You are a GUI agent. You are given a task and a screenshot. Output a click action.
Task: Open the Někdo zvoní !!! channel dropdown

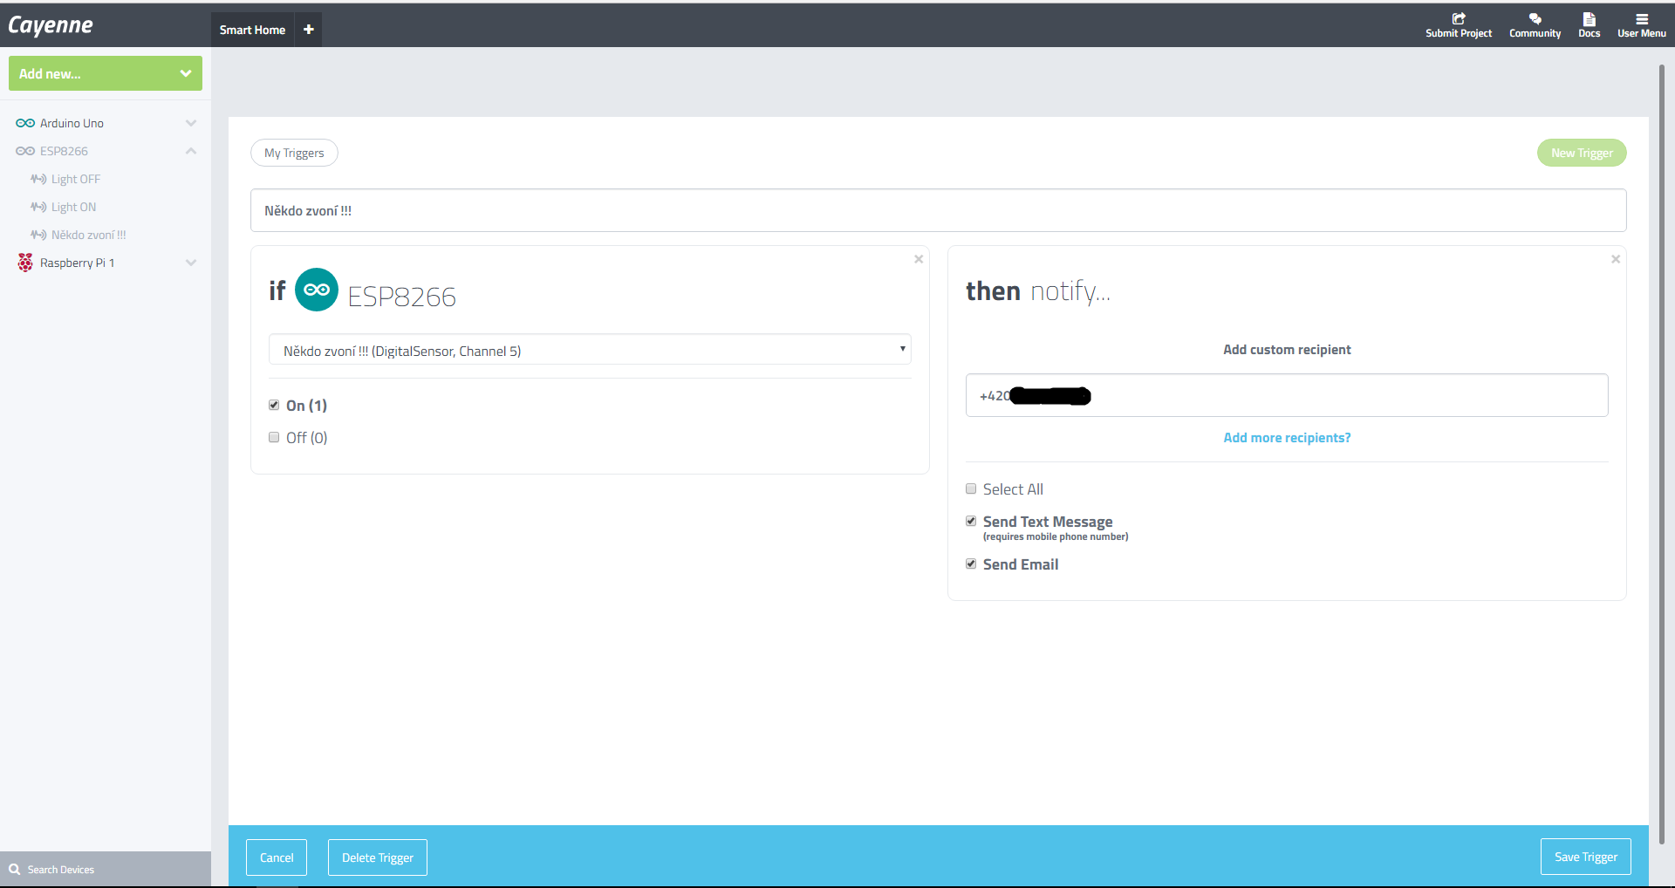tap(590, 350)
